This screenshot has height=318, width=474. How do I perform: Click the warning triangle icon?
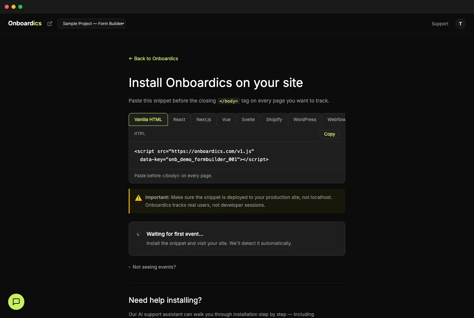[138, 198]
